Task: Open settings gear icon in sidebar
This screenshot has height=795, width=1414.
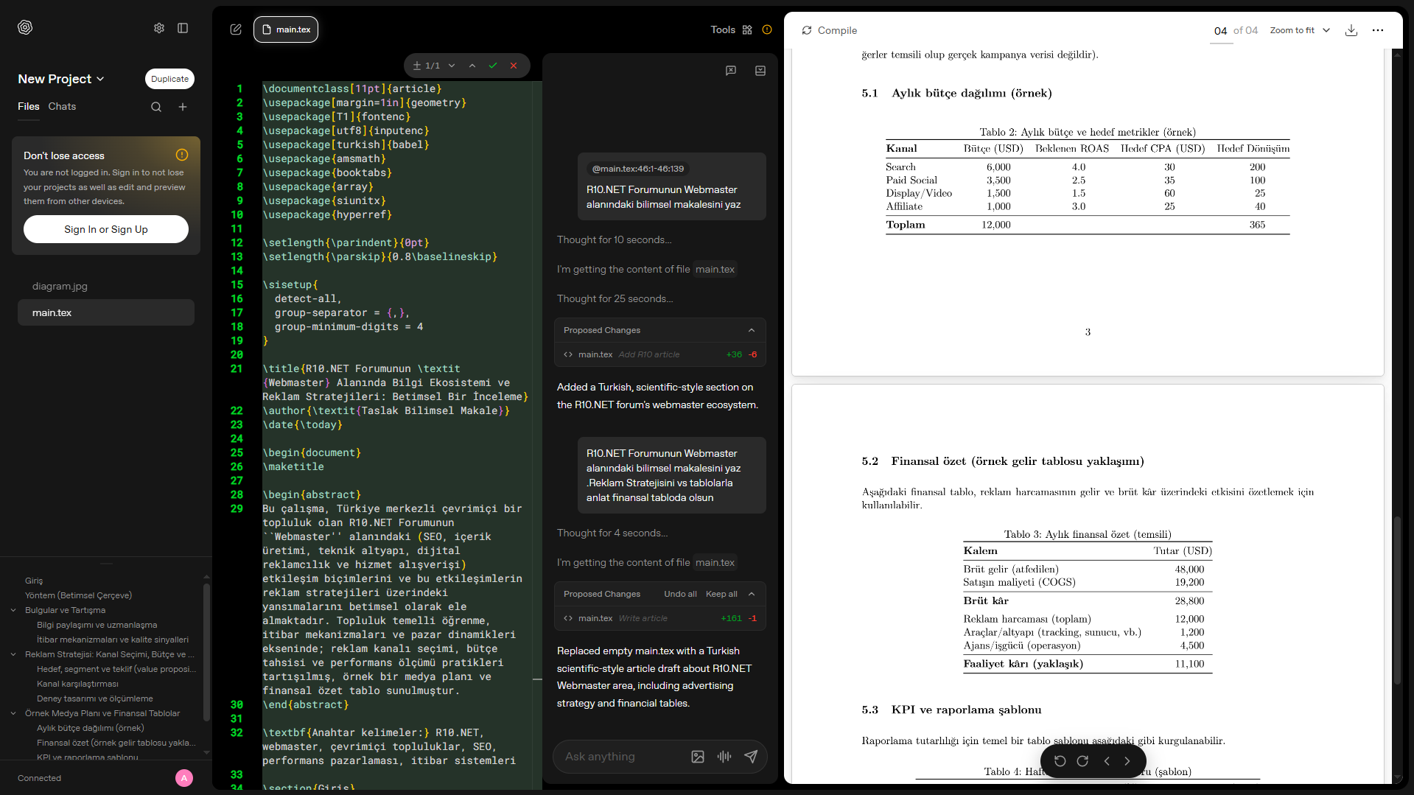Action: (159, 28)
